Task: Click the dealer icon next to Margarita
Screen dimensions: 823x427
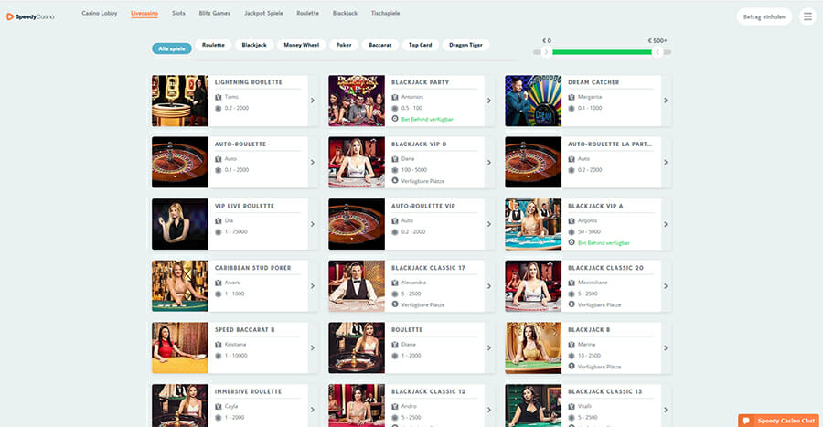Action: coord(572,97)
